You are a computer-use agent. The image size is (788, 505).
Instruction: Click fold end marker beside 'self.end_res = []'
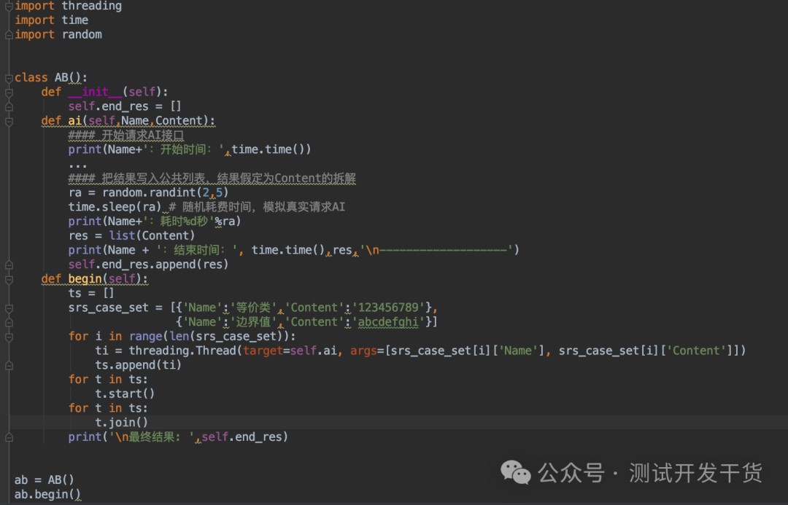(9, 107)
